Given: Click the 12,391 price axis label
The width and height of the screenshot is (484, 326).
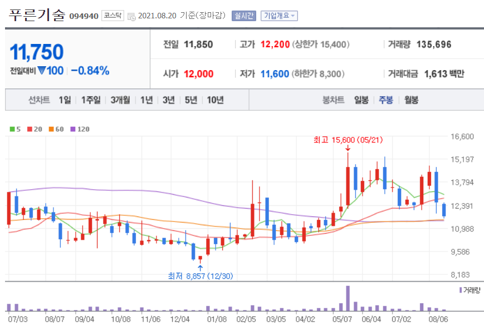Looking at the screenshot, I should tap(462, 206).
